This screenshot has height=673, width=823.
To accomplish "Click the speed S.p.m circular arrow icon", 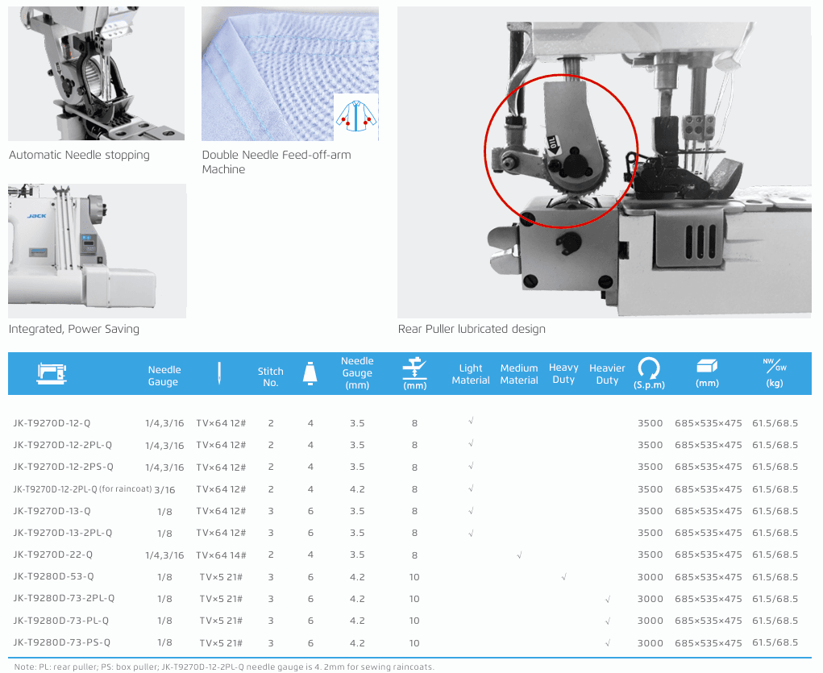I will coord(649,368).
